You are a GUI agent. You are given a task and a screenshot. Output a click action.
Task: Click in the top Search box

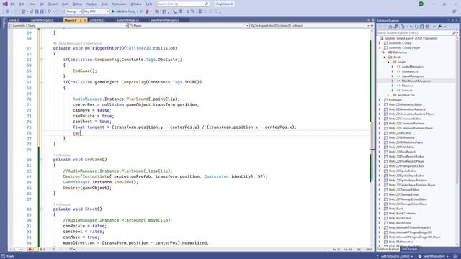click(183, 4)
